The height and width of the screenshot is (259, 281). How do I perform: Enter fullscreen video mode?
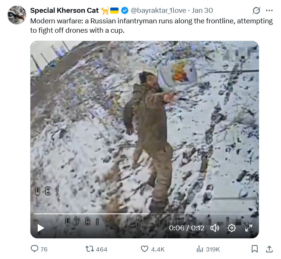[x=249, y=228]
